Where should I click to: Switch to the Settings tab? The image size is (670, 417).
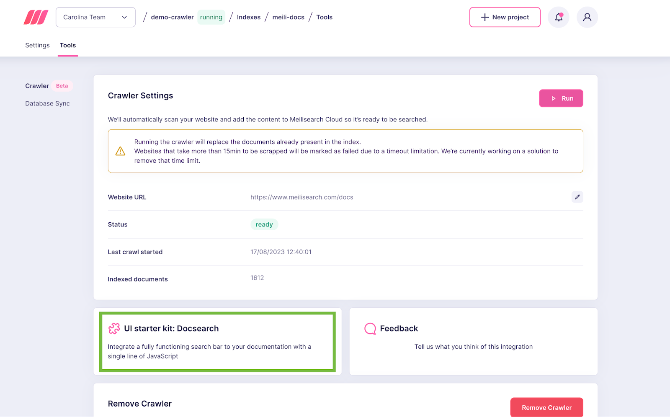pyautogui.click(x=37, y=45)
